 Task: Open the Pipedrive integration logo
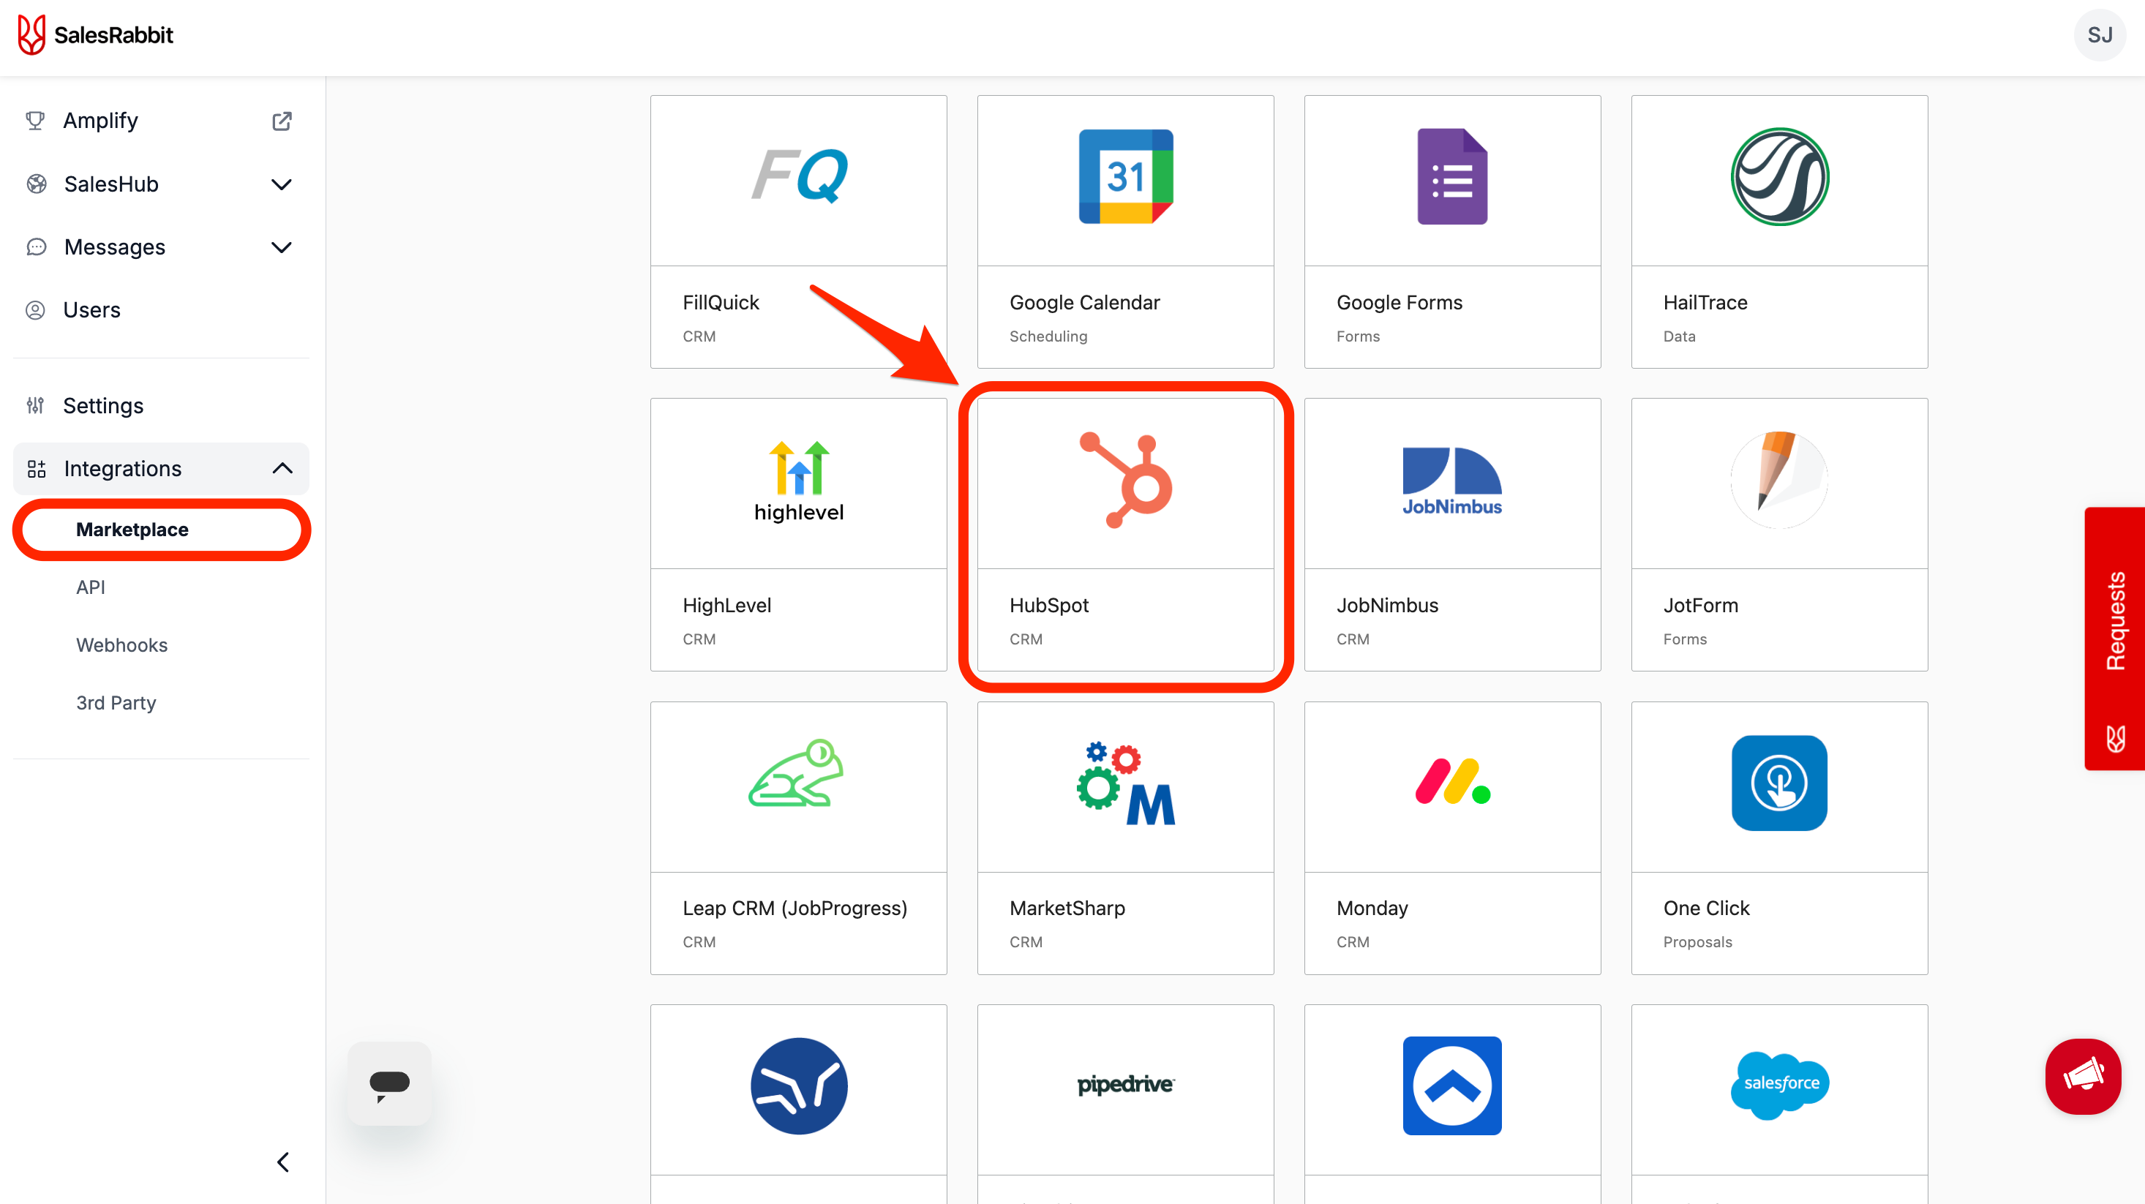pyautogui.click(x=1125, y=1084)
